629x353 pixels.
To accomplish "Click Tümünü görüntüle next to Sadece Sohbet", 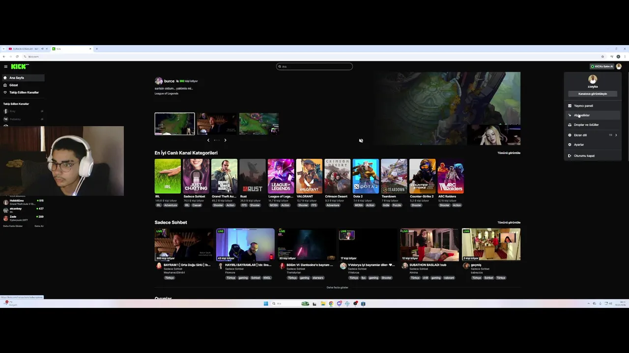I will (509, 223).
